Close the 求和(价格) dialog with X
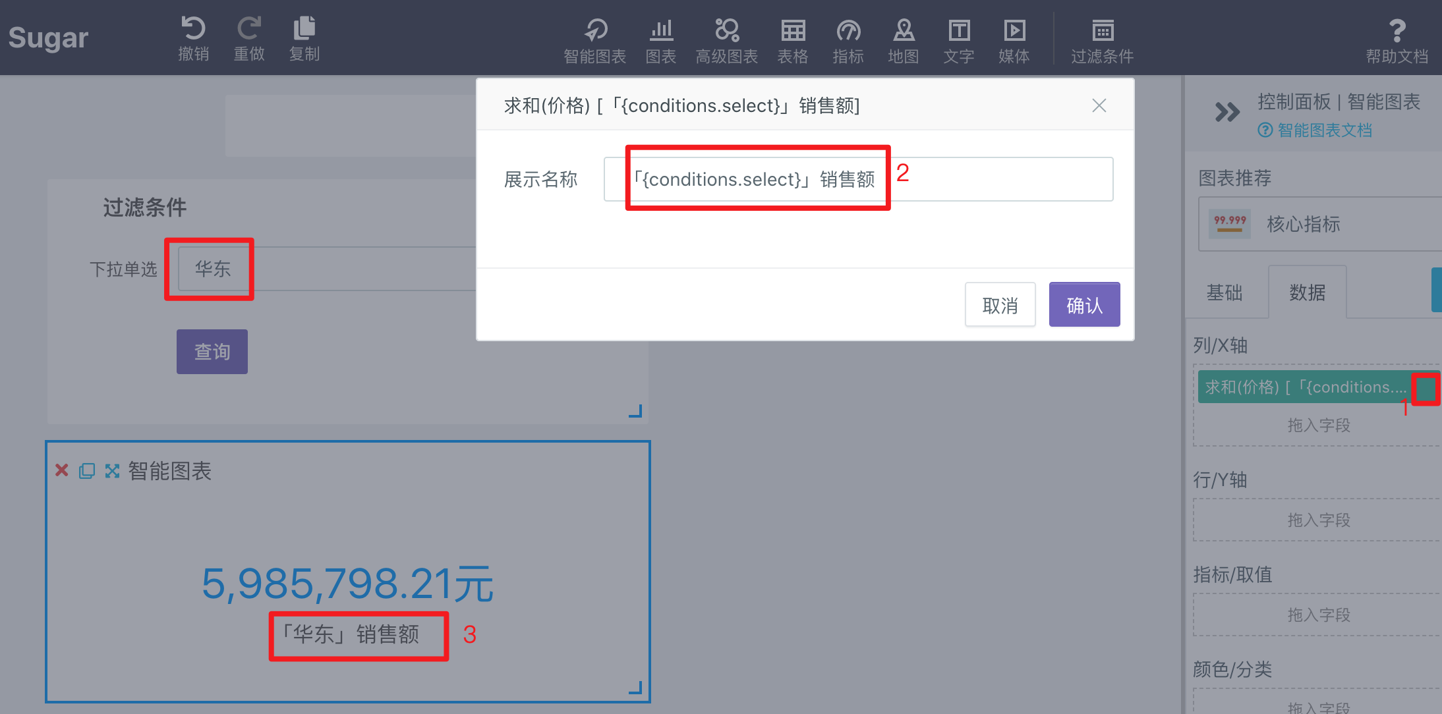The height and width of the screenshot is (714, 1442). tap(1099, 105)
